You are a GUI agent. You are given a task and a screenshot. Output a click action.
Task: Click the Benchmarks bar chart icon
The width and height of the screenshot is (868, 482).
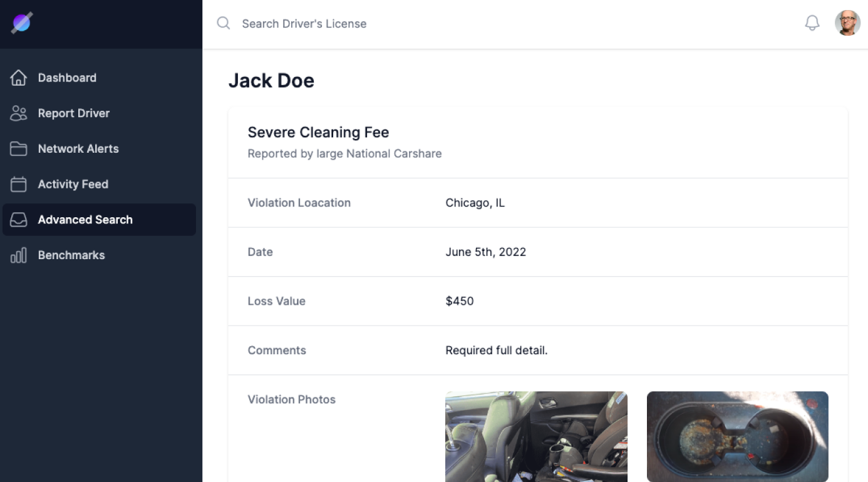point(19,255)
